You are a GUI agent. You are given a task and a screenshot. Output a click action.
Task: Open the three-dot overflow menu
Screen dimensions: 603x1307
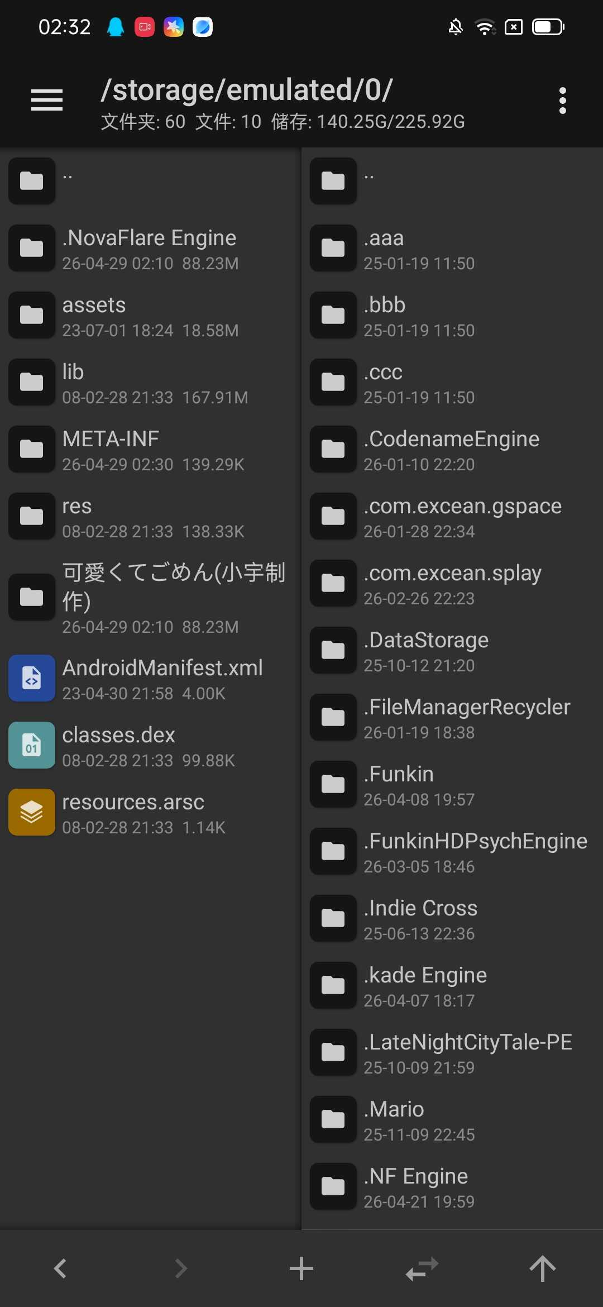[x=562, y=101]
